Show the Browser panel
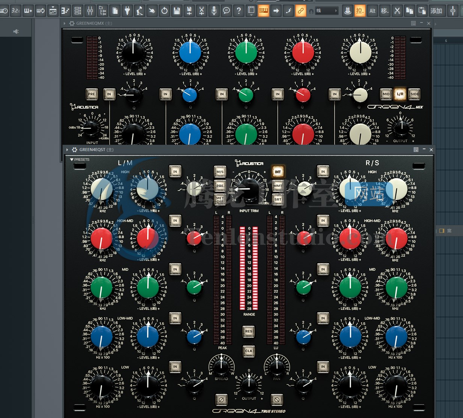Viewport: 463px width, 418px height. 103,11
